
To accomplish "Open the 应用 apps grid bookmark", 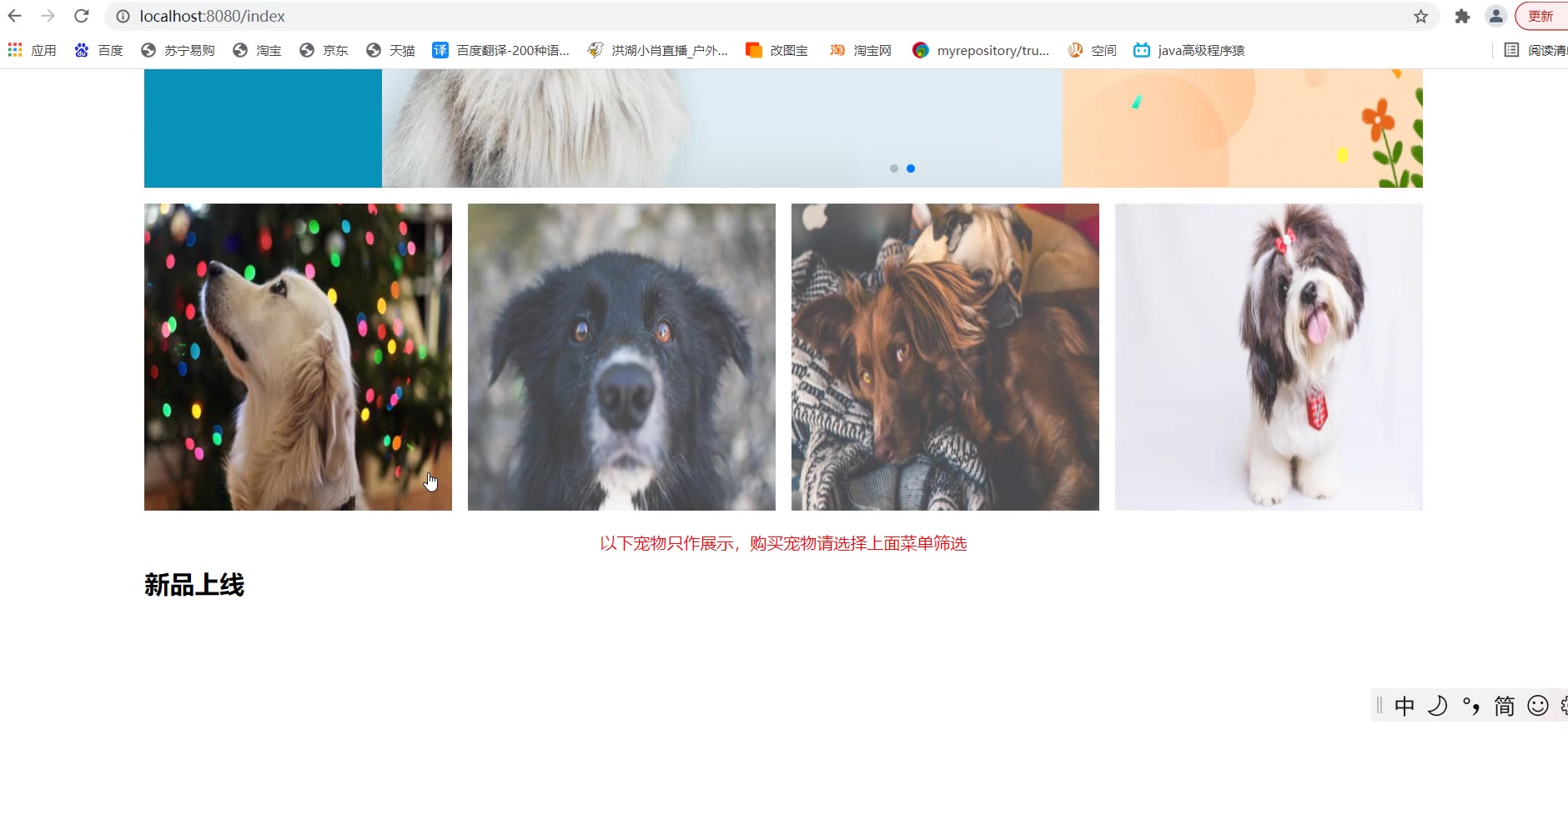I will tap(33, 51).
